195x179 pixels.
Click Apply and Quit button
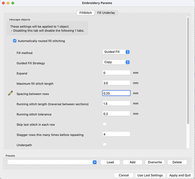point(180,175)
